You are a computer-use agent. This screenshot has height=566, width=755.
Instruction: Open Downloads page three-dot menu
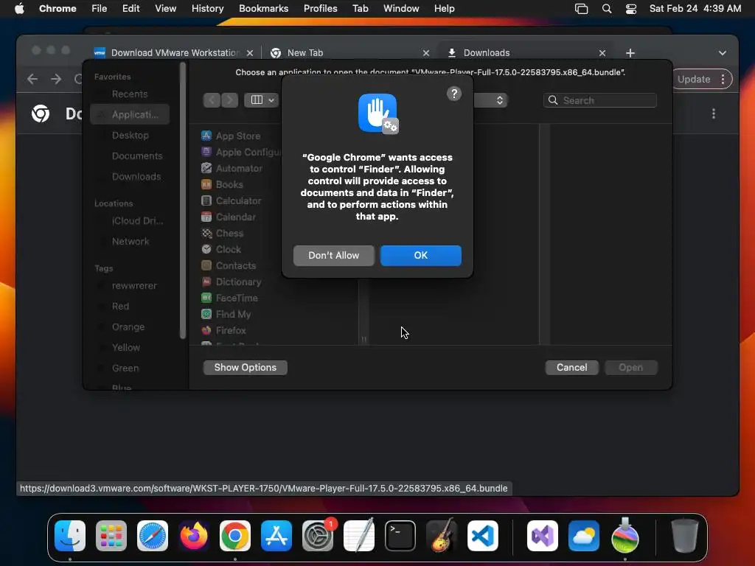click(713, 113)
